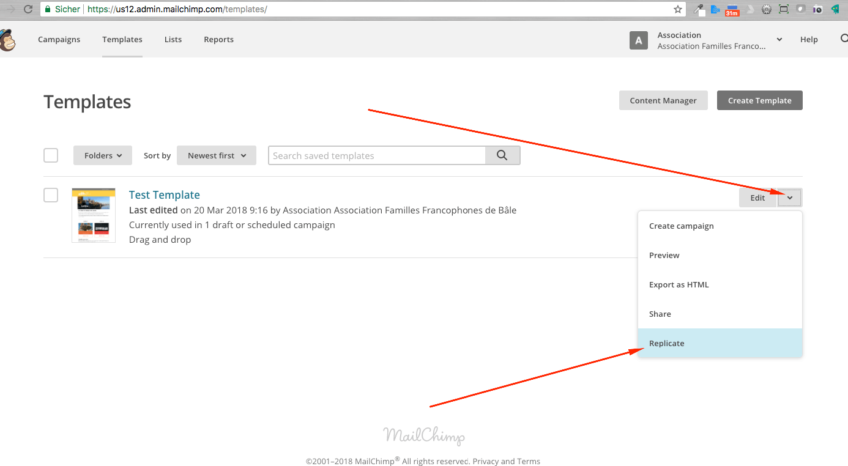Open the eyedropper color picker extension
This screenshot has height=466, width=848.
(x=698, y=9)
